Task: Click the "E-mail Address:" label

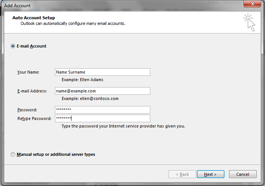Action: coord(32,91)
